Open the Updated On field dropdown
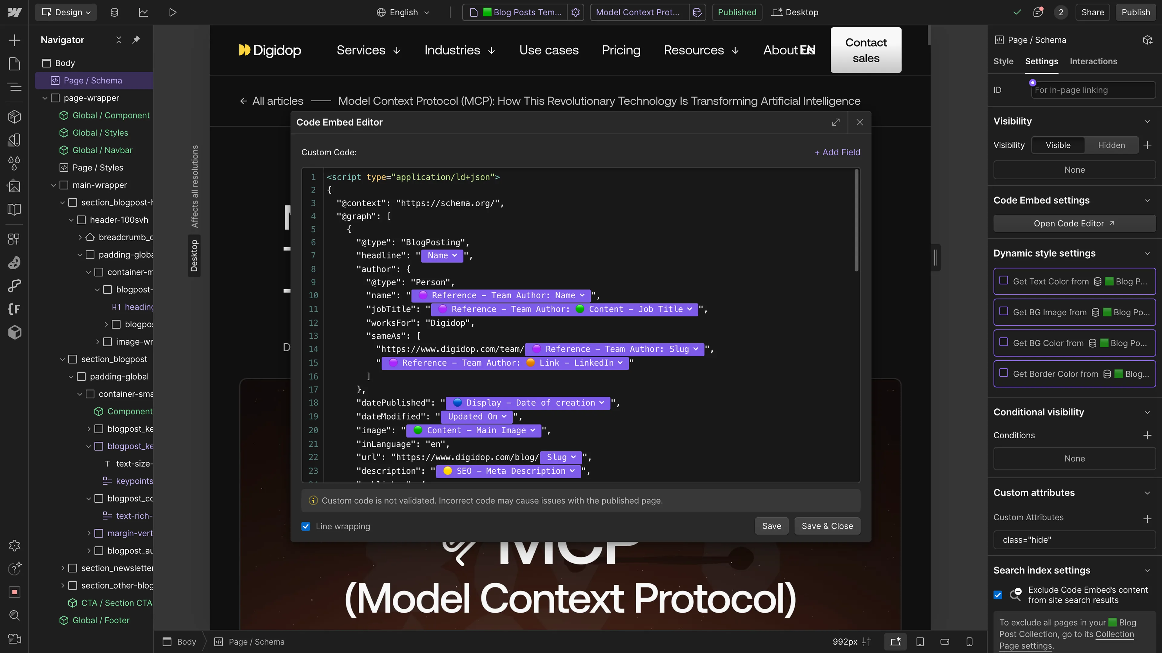The height and width of the screenshot is (653, 1162). [477, 417]
